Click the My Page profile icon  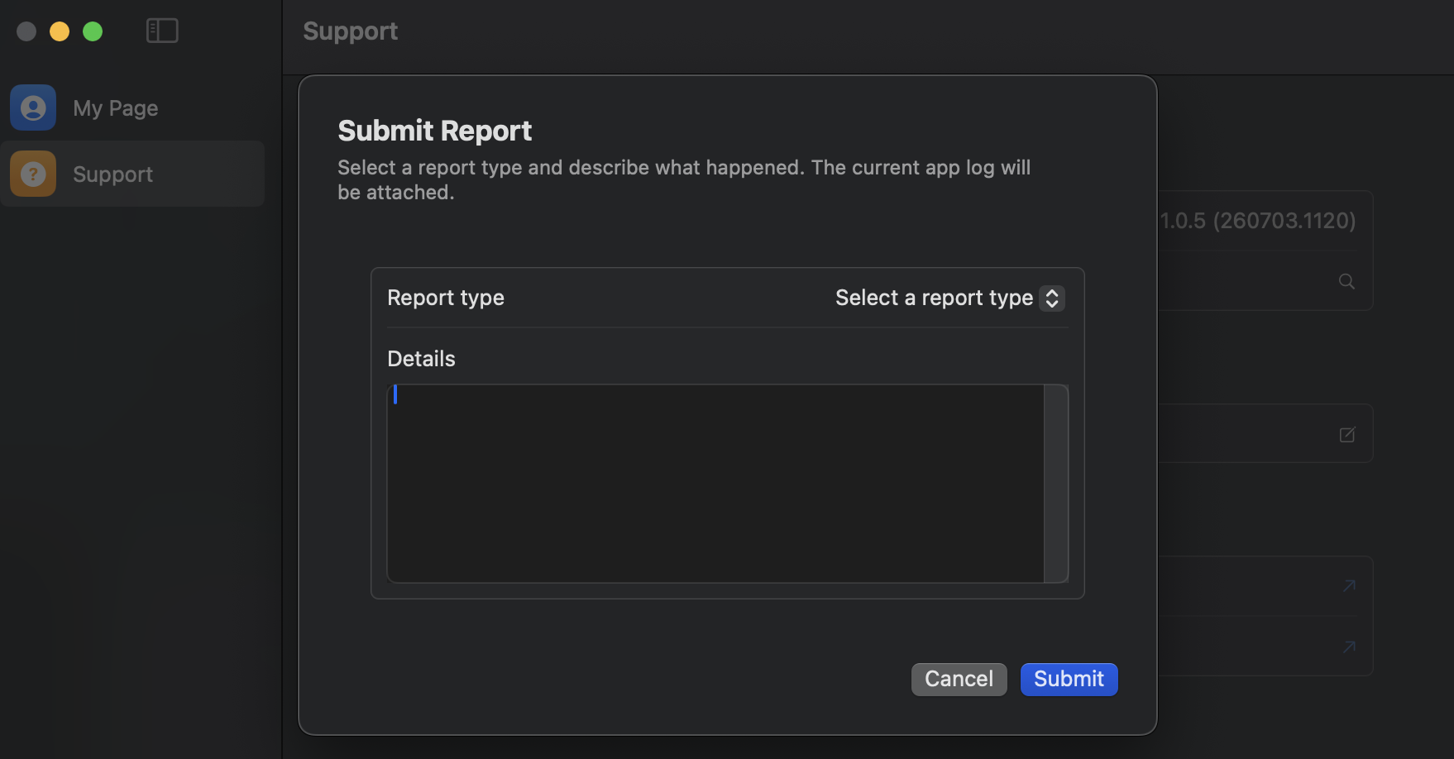(33, 107)
